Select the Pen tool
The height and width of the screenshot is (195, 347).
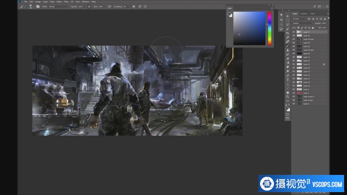click(x=287, y=76)
